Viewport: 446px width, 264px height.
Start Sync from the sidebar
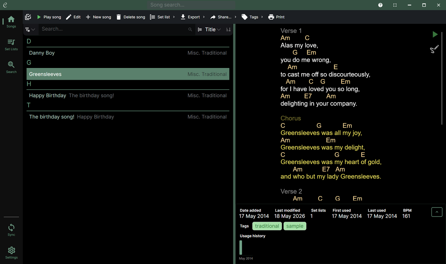(11, 230)
